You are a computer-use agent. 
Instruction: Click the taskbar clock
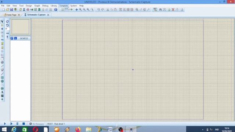[227, 129]
